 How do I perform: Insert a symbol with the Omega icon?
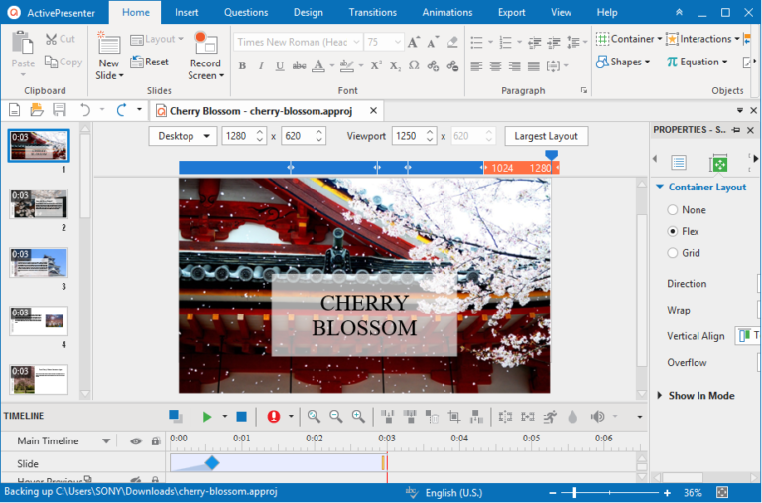point(414,65)
